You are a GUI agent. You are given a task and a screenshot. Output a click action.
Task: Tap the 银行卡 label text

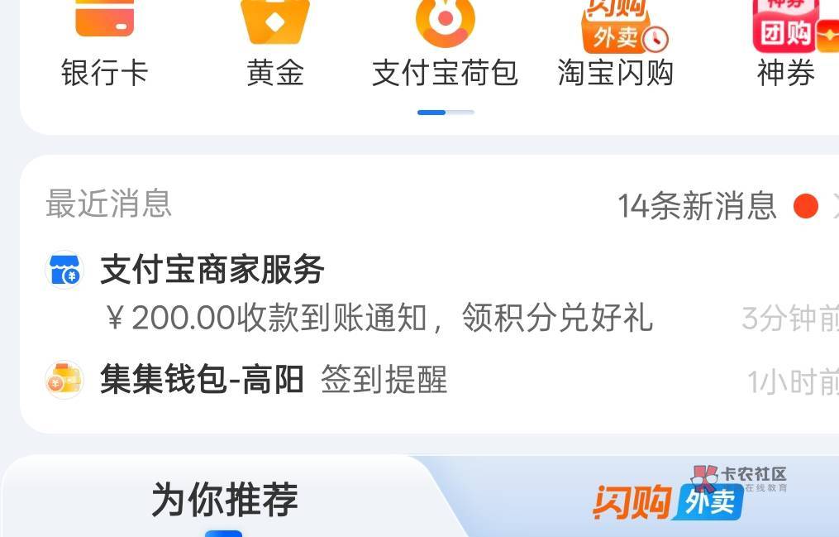point(104,73)
